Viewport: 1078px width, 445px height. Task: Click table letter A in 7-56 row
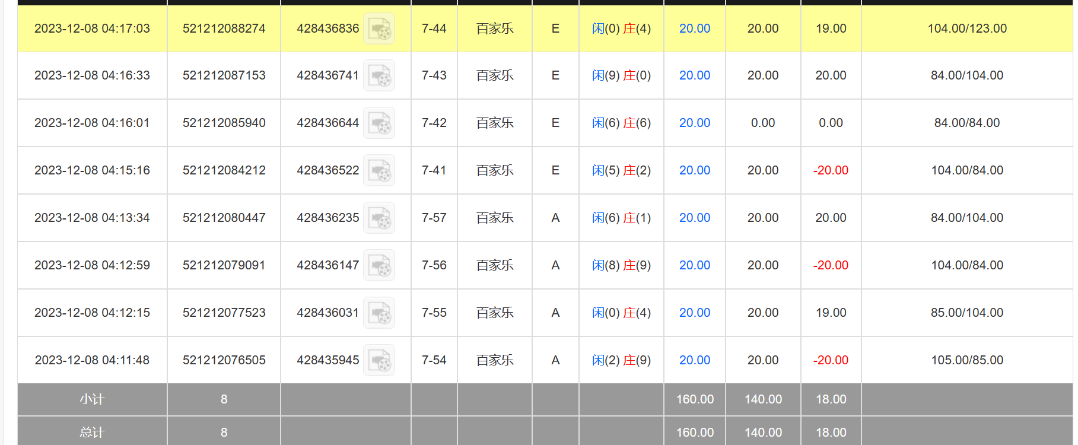click(x=555, y=265)
